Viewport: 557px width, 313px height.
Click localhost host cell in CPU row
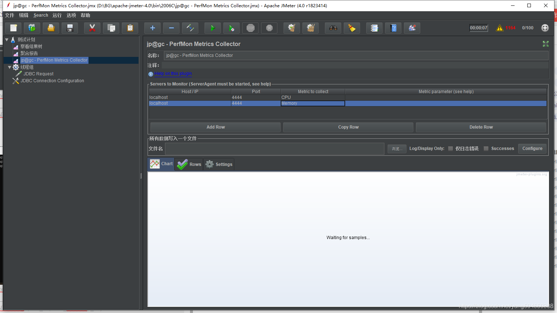(x=190, y=97)
